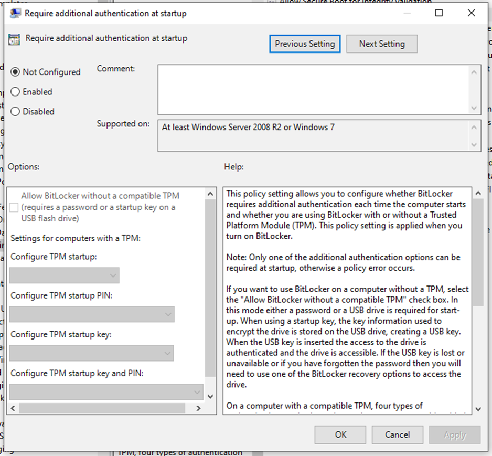The image size is (492, 456).
Task: Click the 'Note: Only one of the additional' help paragraph
Action: tap(343, 263)
